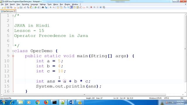
Task: Click the scroll right arrow
Action: [x=183, y=94]
